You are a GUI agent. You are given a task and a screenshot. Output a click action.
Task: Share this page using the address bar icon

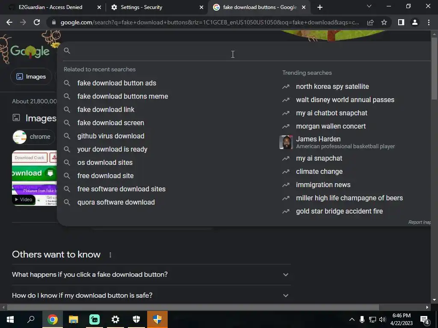370,22
